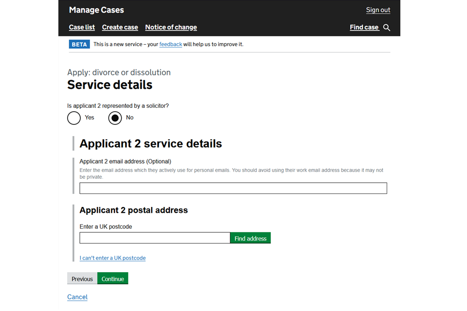
Task: Click into the UK postcode input box
Action: (155, 238)
